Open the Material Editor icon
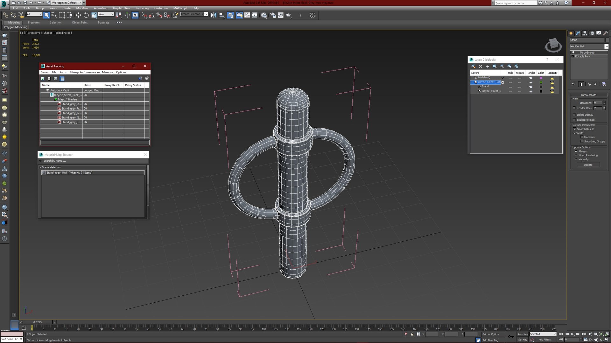Viewport: 611px width, 343px height. [x=264, y=15]
